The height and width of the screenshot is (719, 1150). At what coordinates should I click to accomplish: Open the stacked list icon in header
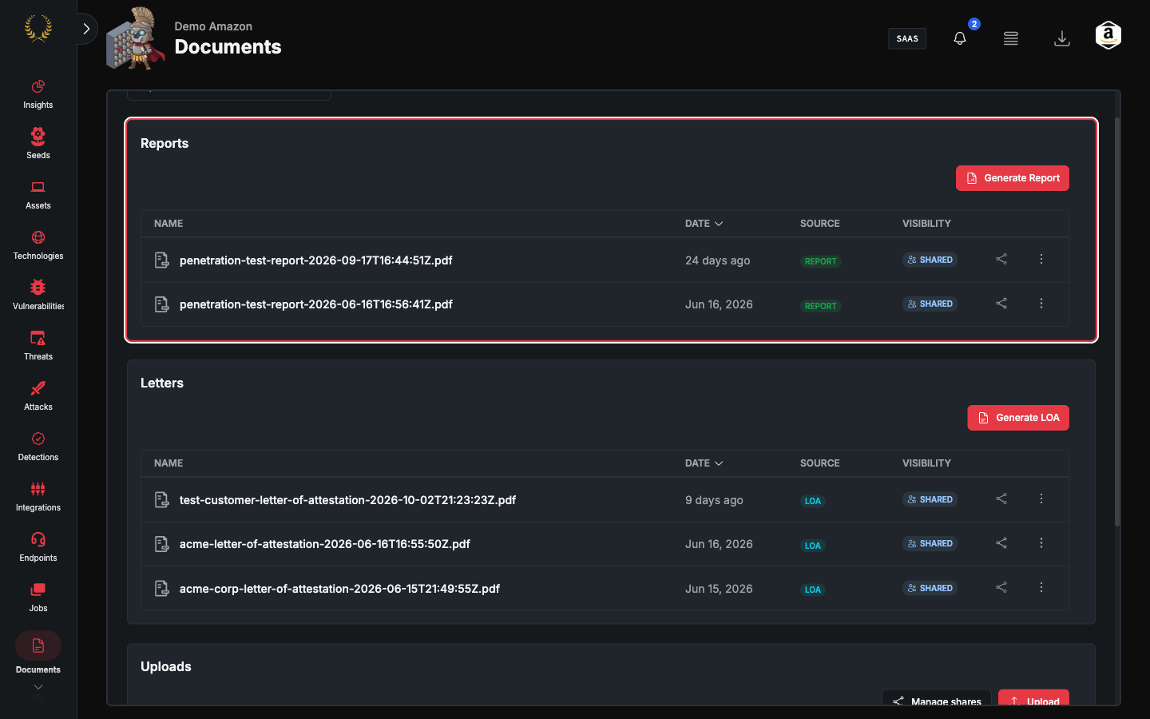coord(1011,38)
